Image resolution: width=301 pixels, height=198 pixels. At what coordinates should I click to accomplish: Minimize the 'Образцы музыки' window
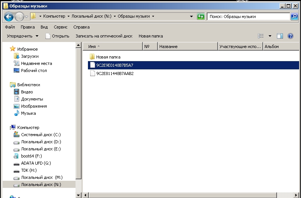tap(282, 6)
